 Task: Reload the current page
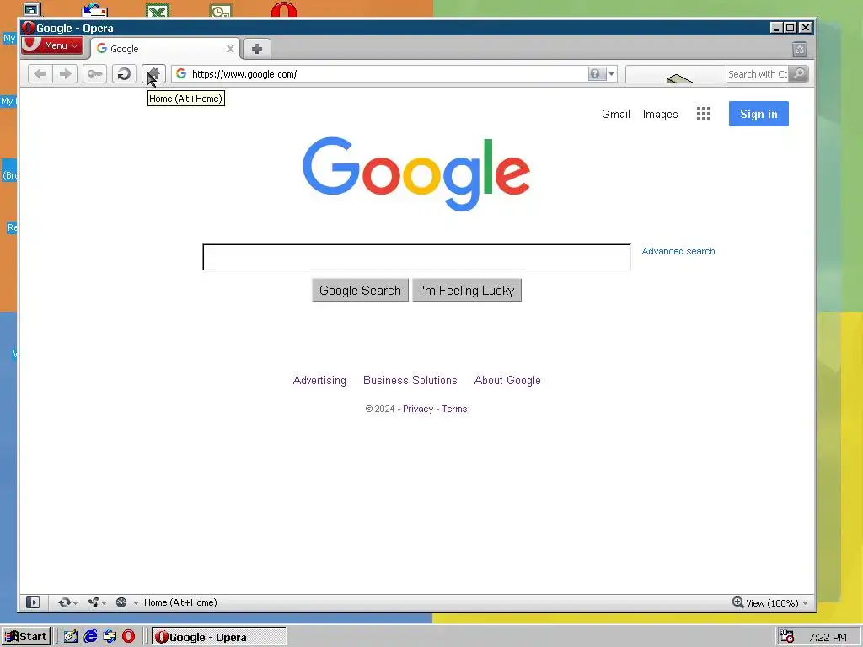point(125,74)
